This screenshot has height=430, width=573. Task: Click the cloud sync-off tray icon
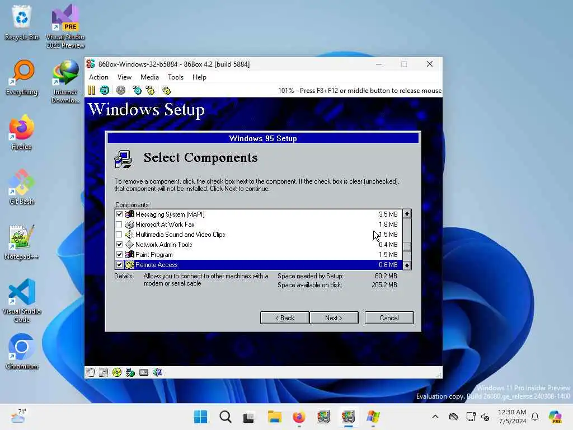[453, 417]
